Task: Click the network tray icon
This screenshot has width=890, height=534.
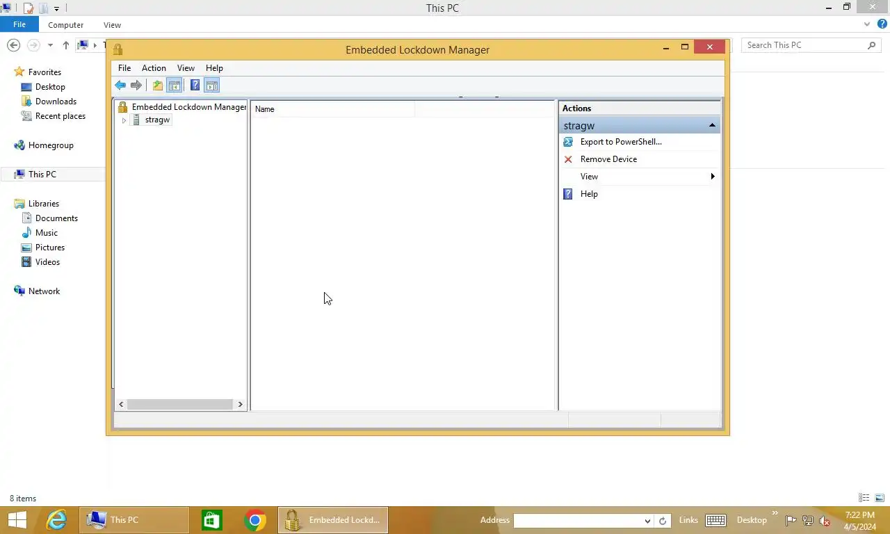Action: 808,520
